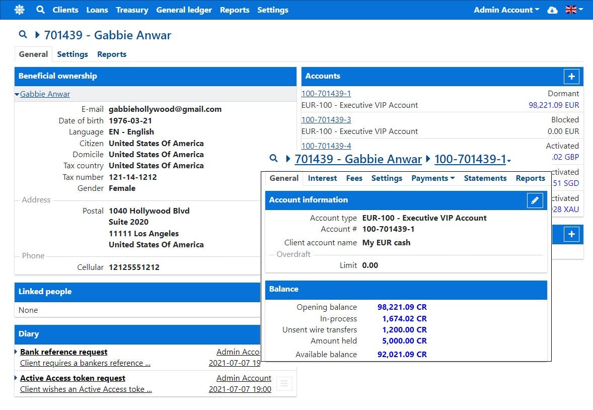Switch to the client Settings tab
The width and height of the screenshot is (593, 410).
click(x=72, y=54)
